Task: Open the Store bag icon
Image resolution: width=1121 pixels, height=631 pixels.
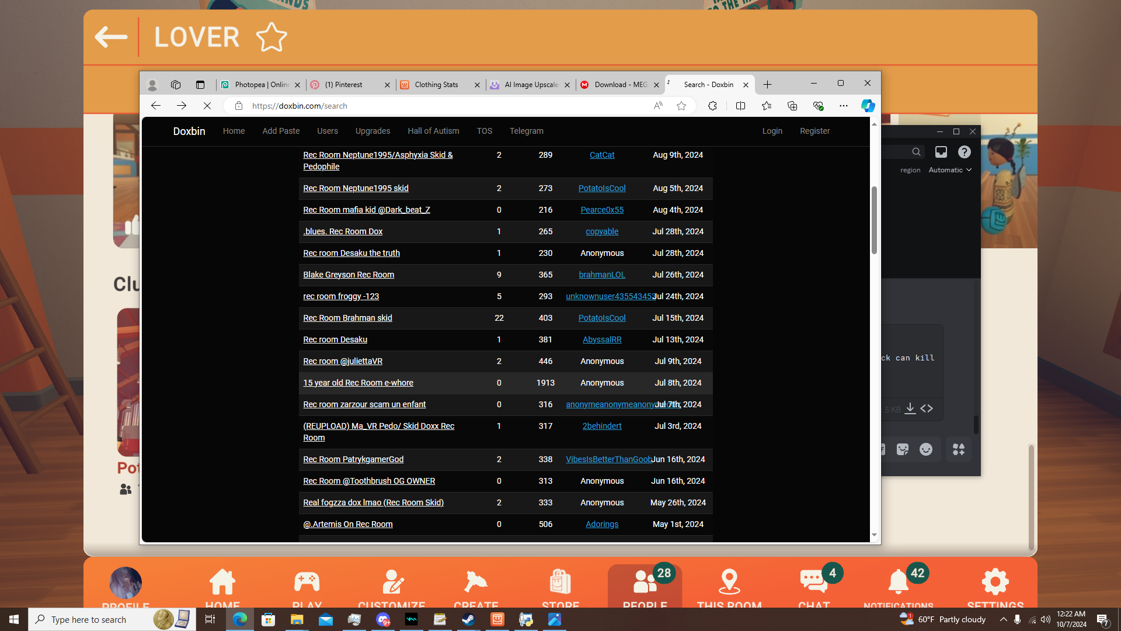Action: (560, 582)
